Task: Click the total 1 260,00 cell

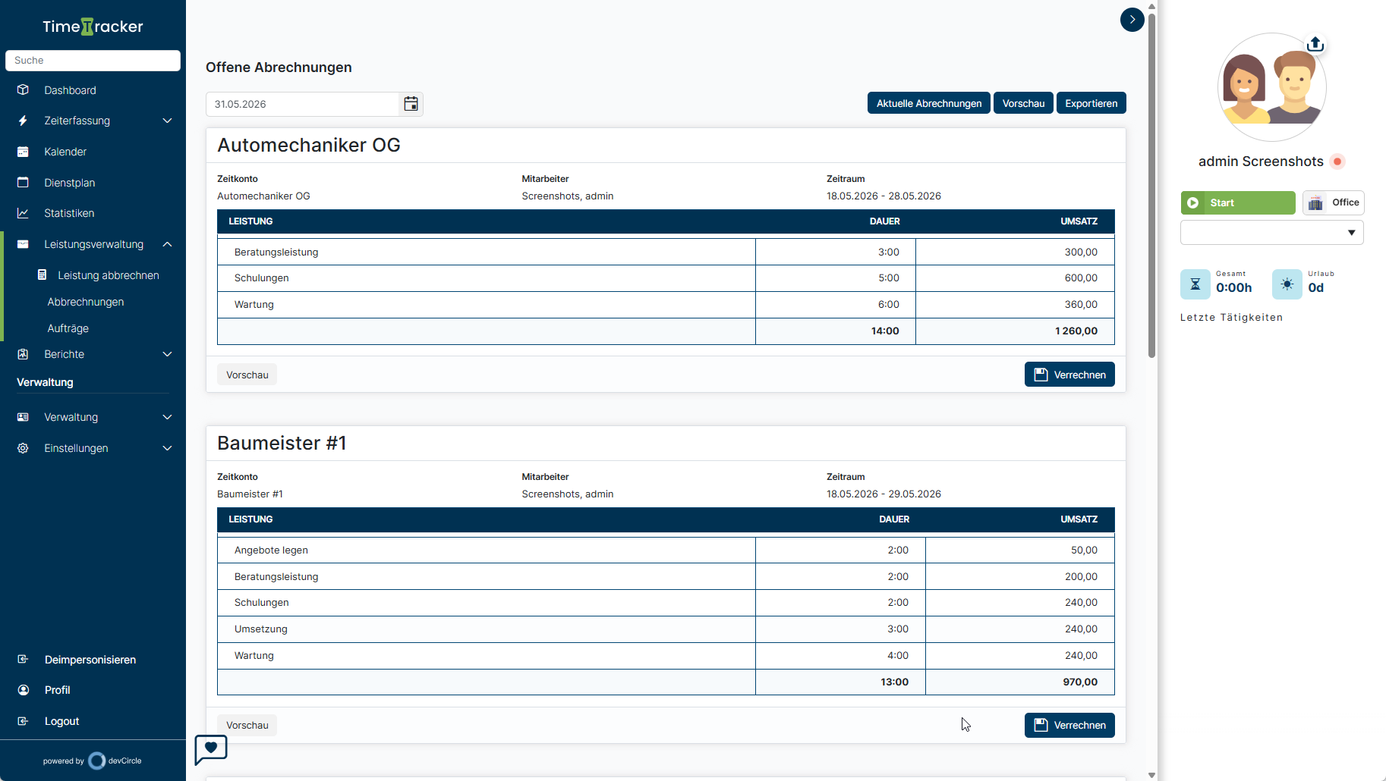Action: [x=1015, y=331]
